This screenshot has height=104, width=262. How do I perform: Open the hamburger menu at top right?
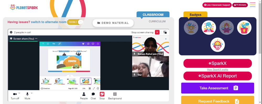coord(253,5)
